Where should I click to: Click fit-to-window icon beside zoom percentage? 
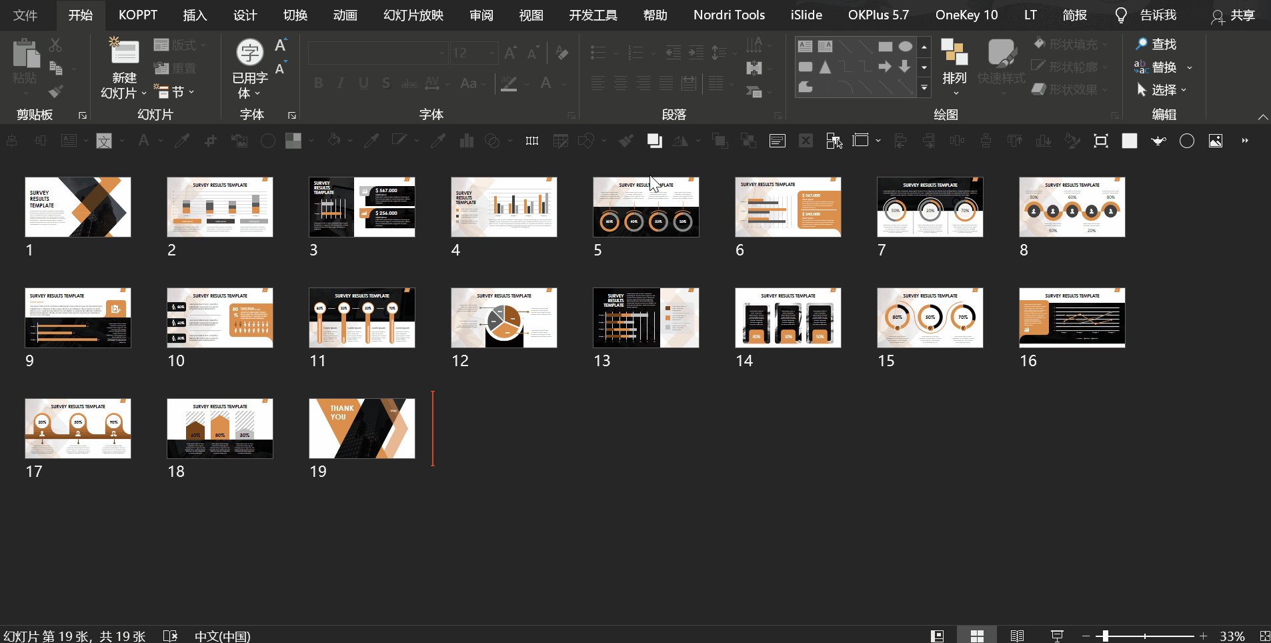[x=1264, y=636]
